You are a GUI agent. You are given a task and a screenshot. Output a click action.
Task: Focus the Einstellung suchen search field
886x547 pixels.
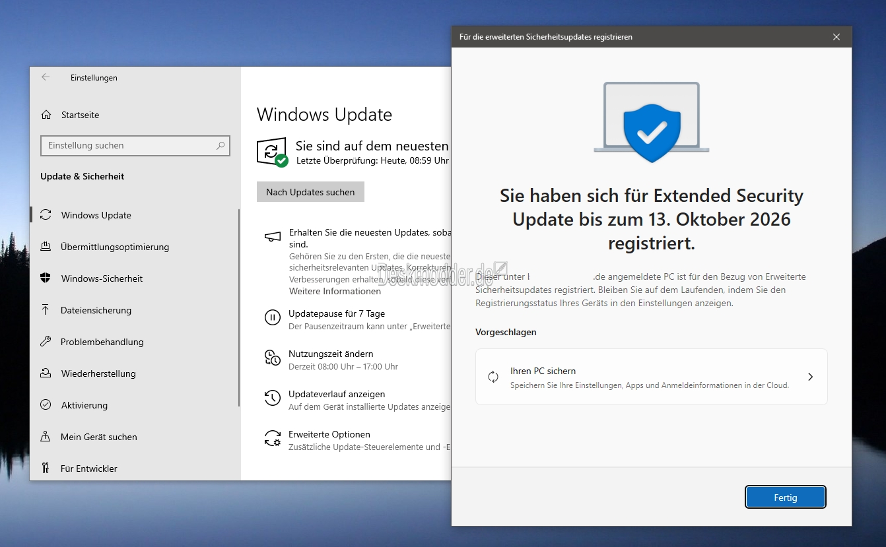pyautogui.click(x=135, y=146)
